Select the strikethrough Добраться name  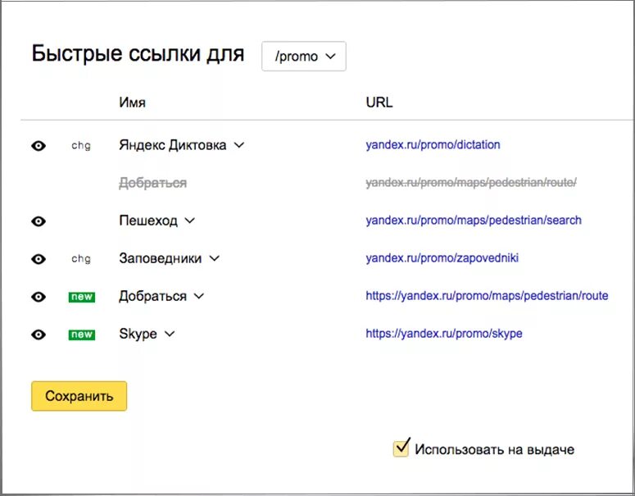152,183
